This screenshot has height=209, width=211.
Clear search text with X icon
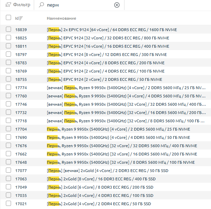tap(117, 5)
